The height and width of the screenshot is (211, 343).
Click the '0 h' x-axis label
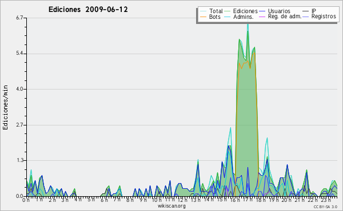click(x=26, y=200)
